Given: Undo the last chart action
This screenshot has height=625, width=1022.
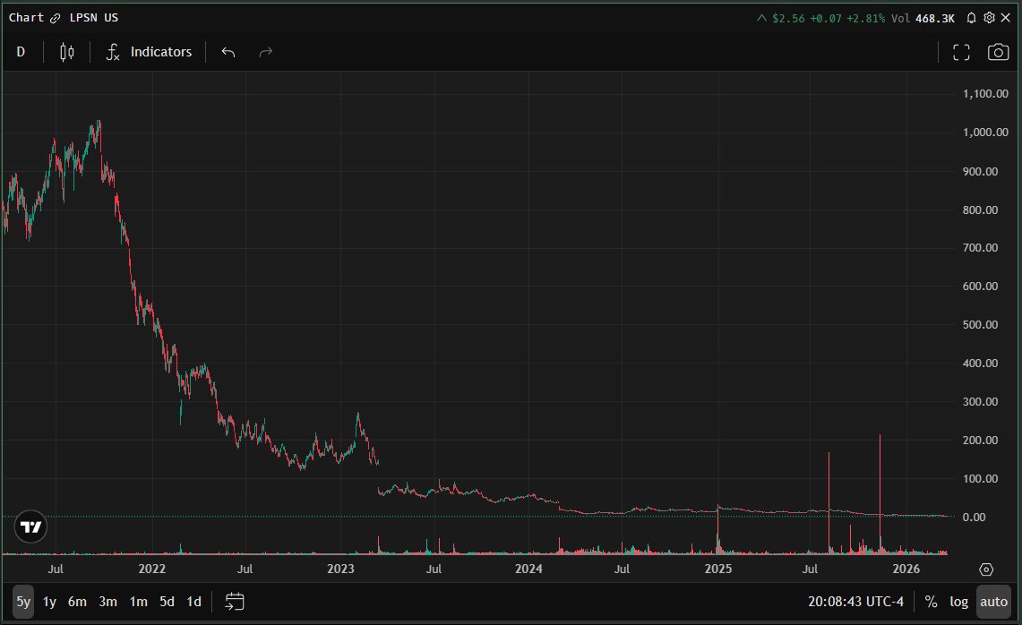Looking at the screenshot, I should (228, 52).
